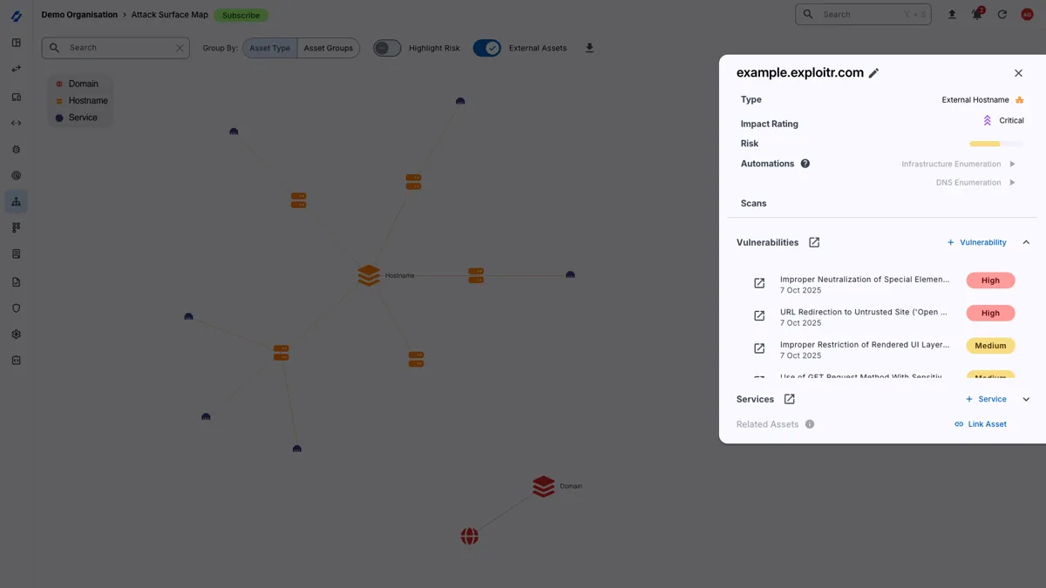
Task: Click the export download icon beside External Assets
Action: (x=589, y=48)
